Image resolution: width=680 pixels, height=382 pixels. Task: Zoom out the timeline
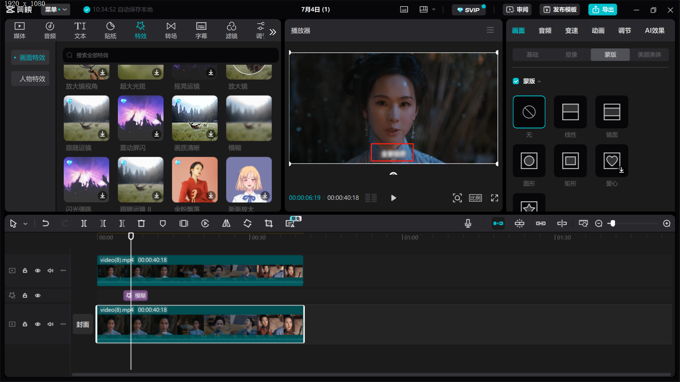599,224
